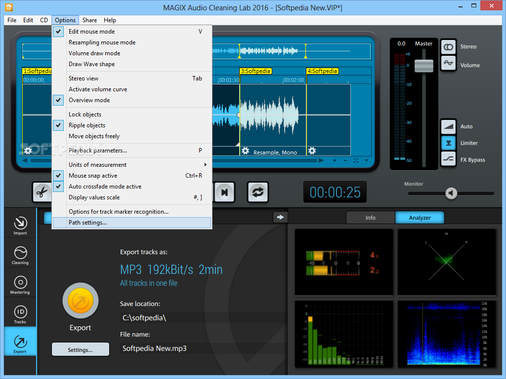Open the File menu

pyautogui.click(x=12, y=20)
